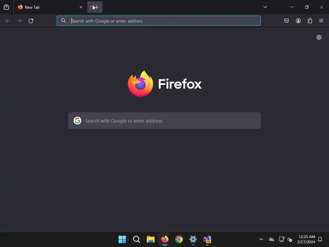This screenshot has width=329, height=247.
Task: Personalize new tab via gear icon
Action: coord(319,37)
